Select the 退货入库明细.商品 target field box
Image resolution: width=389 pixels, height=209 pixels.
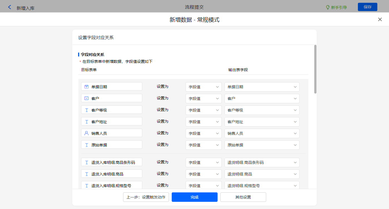[112, 174]
